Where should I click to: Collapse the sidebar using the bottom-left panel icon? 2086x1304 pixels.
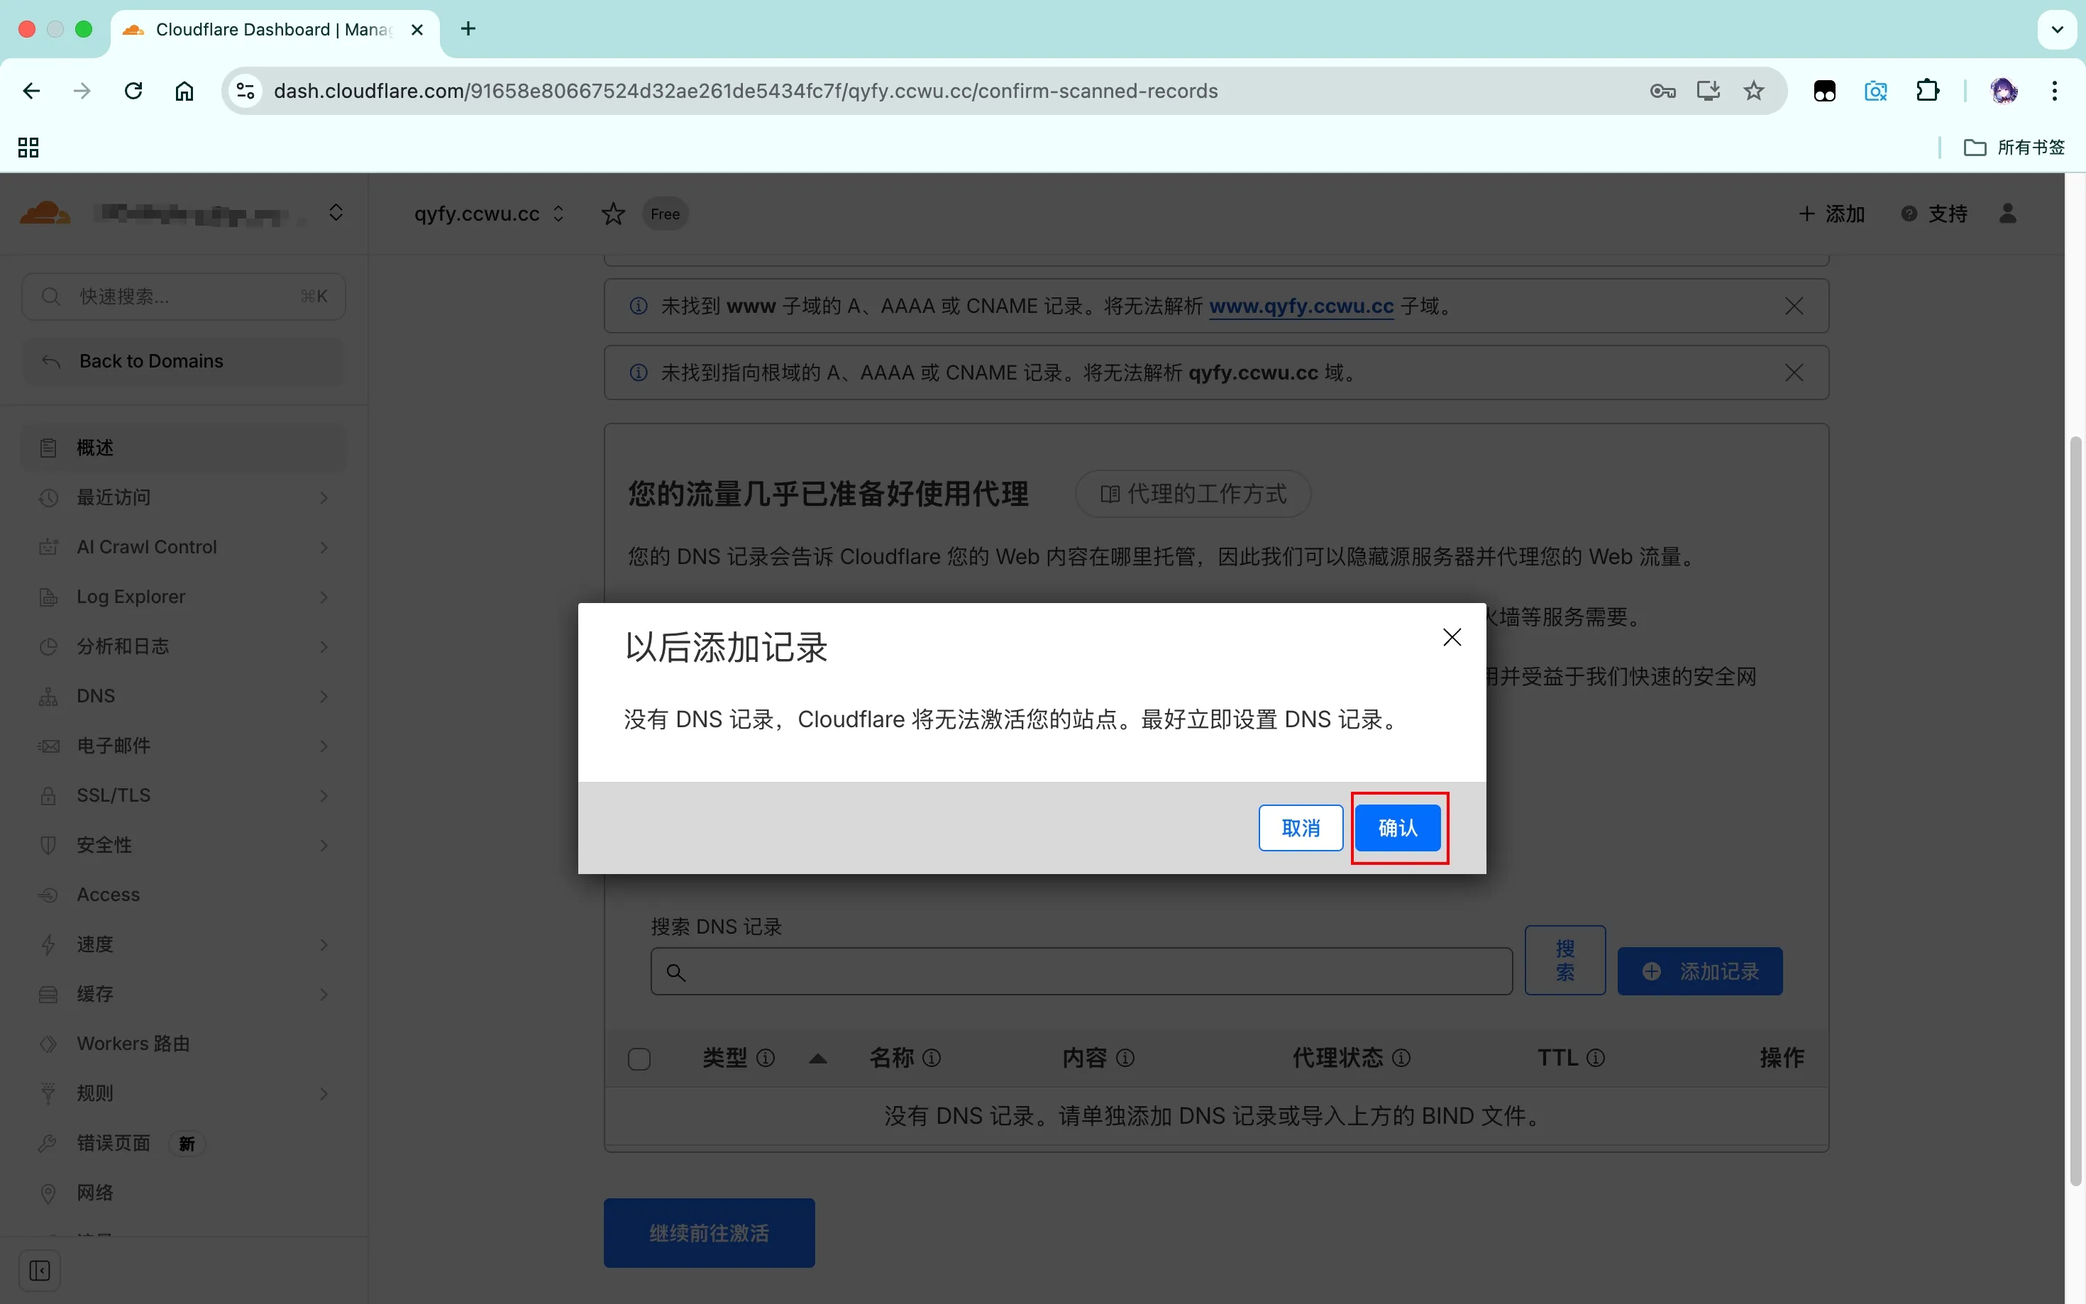40,1271
